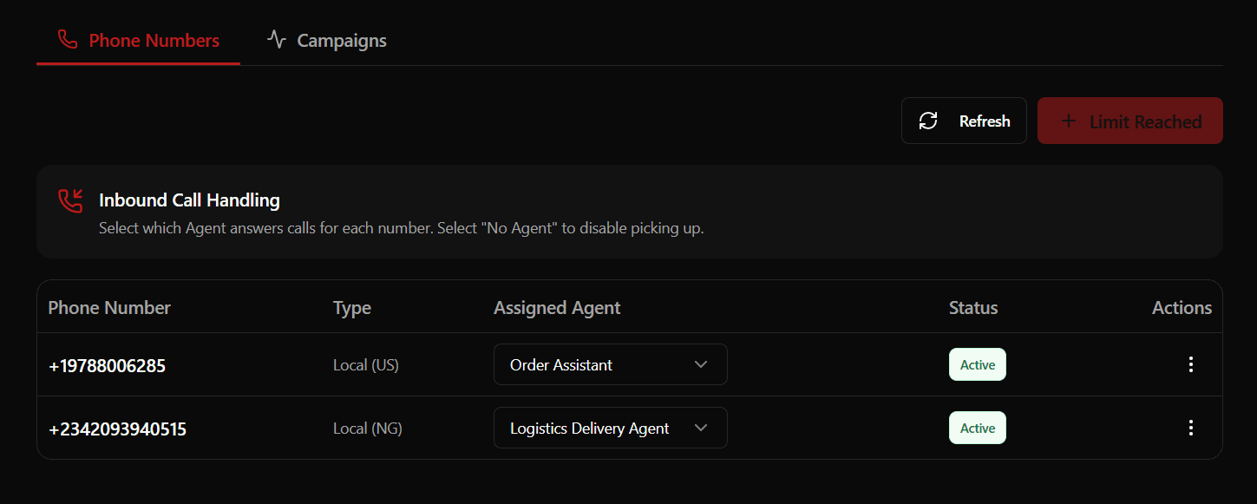
Task: Open actions menu for +19788006285
Action: (1190, 364)
